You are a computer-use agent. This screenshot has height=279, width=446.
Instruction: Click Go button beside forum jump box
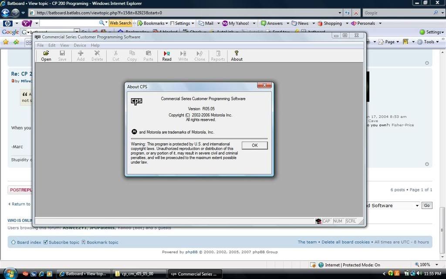pos(427,206)
